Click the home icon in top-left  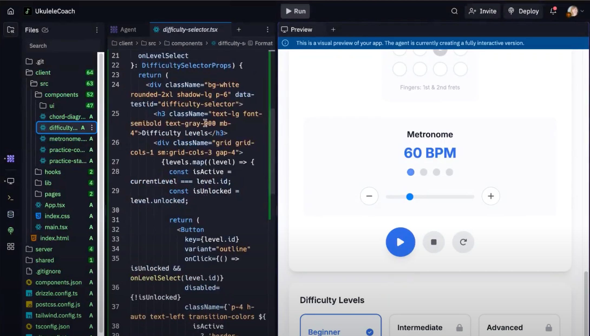point(11,11)
